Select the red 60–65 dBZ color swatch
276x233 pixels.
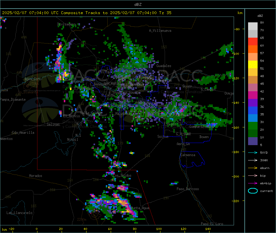253,42
